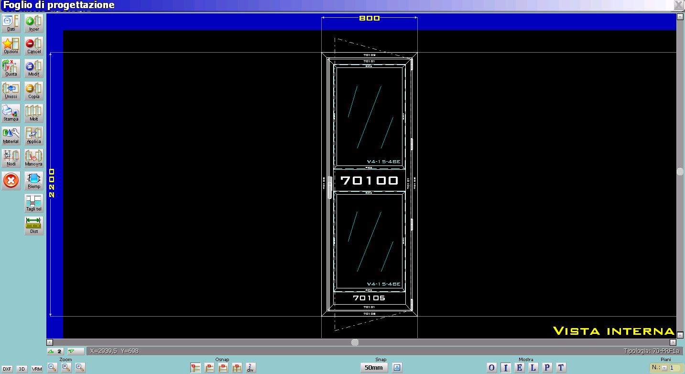This screenshot has width=685, height=374.
Task: Click the zoom out magnifier
Action: 53,367
